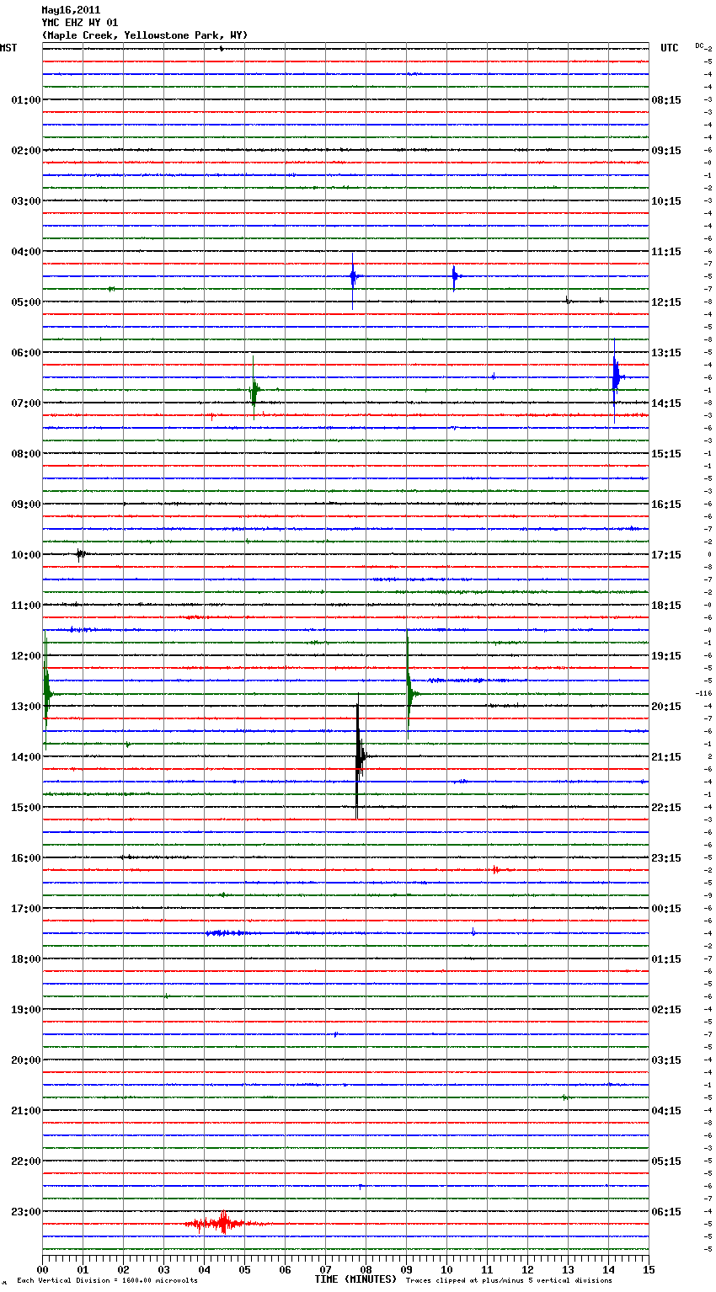Click the DC offset column heading

tap(699, 45)
